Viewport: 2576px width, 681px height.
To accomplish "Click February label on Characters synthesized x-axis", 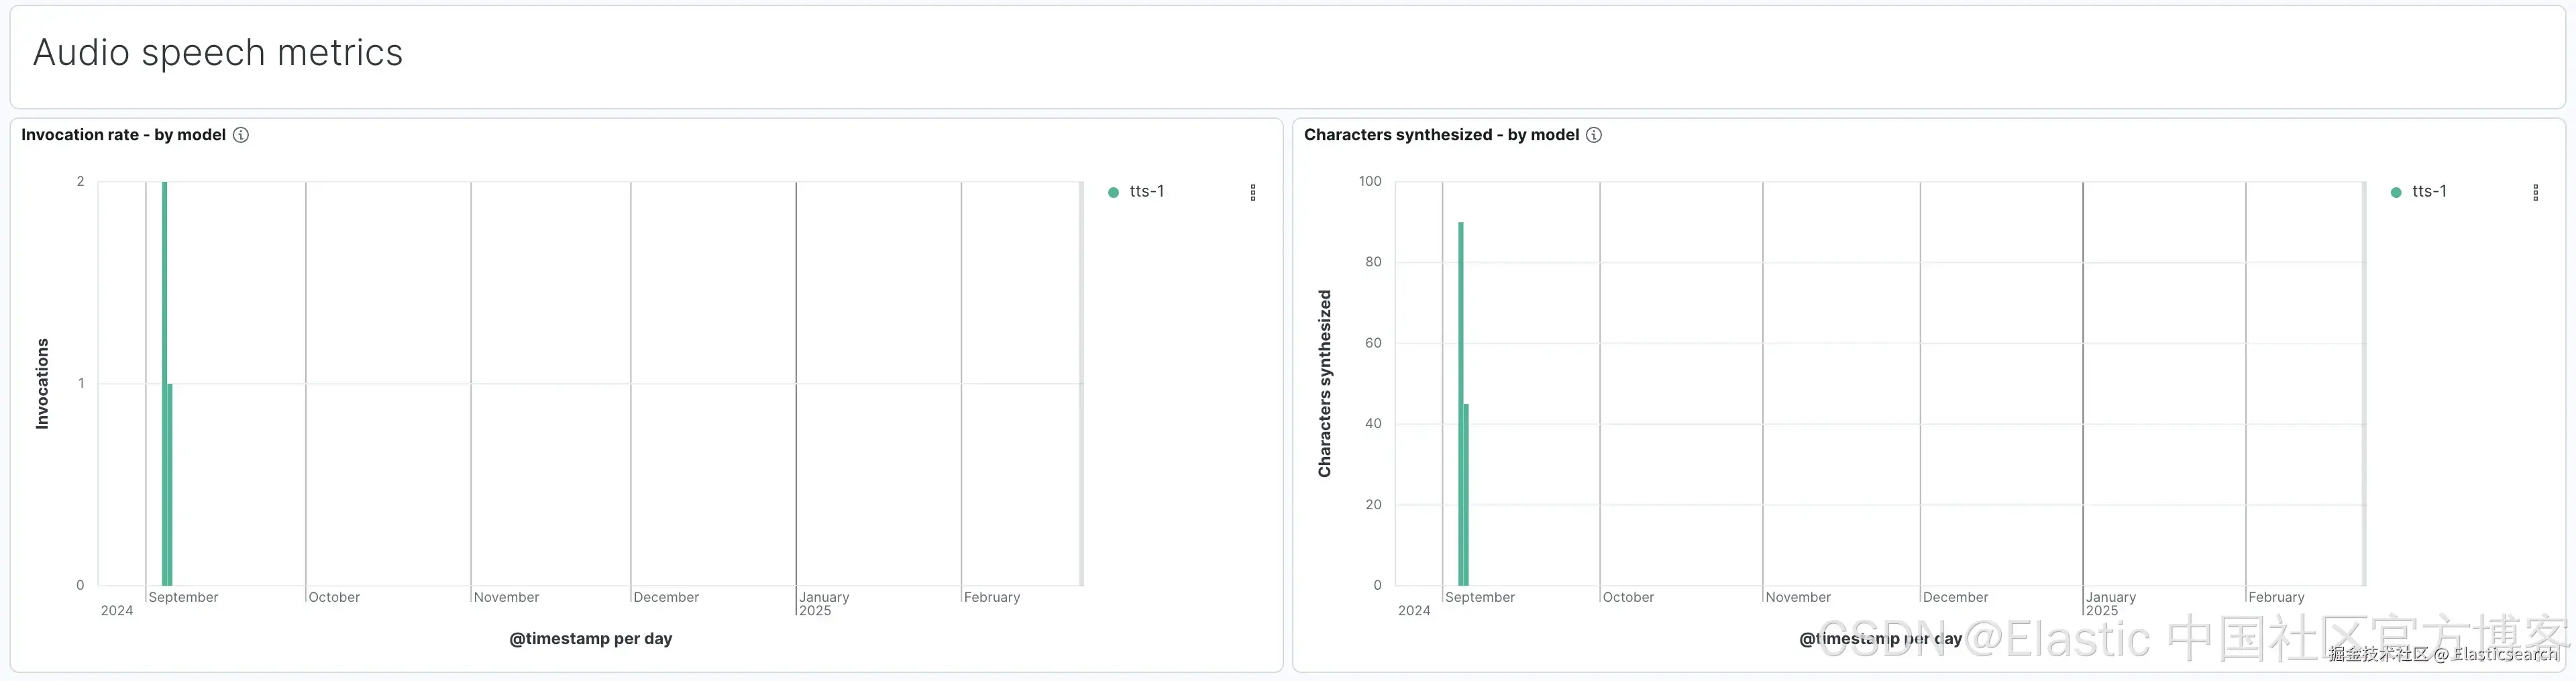I will 2276,597.
